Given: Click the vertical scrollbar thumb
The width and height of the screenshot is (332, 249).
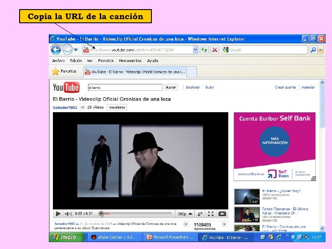Looking at the screenshot, I should [322, 107].
